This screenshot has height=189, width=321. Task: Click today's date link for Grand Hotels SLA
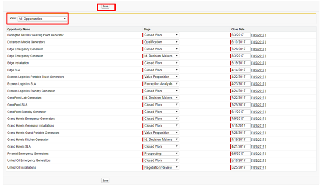259,147
